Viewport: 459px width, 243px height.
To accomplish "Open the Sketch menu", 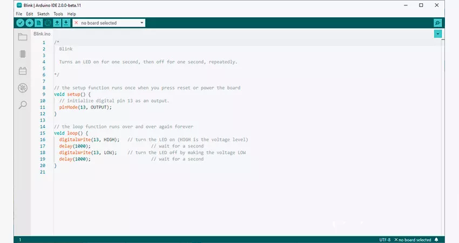I will coord(43,13).
